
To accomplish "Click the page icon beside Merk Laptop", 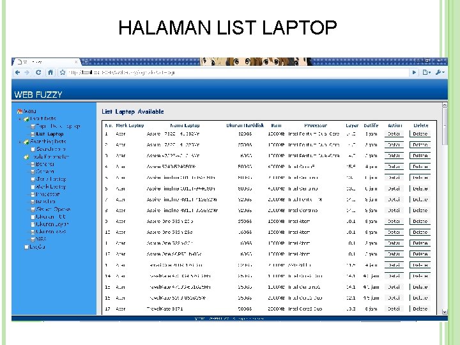I will pos(33,187).
